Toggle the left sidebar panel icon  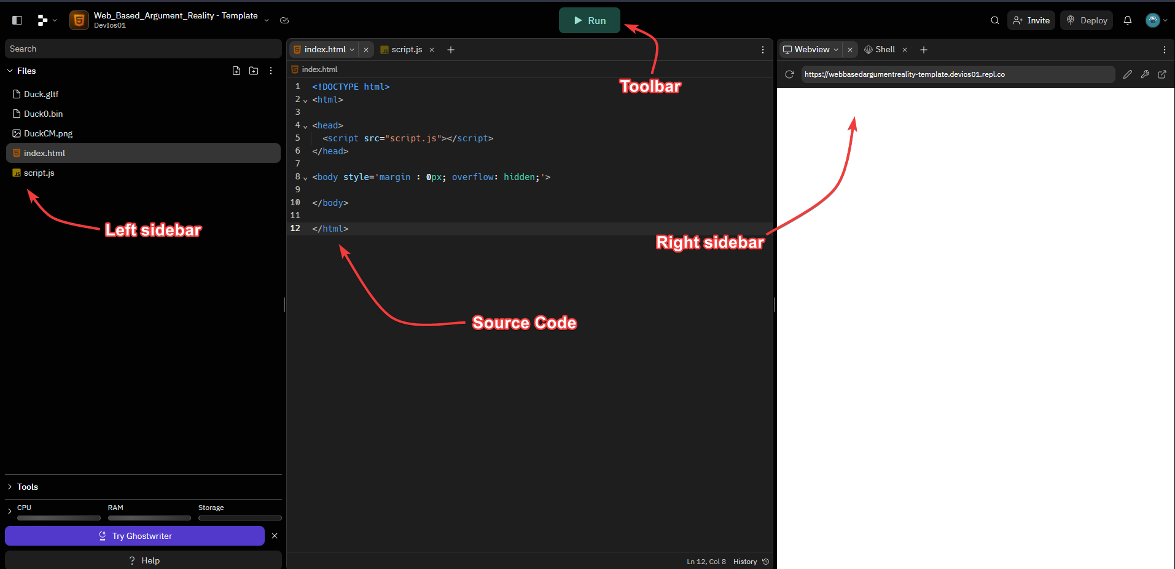[x=17, y=20]
